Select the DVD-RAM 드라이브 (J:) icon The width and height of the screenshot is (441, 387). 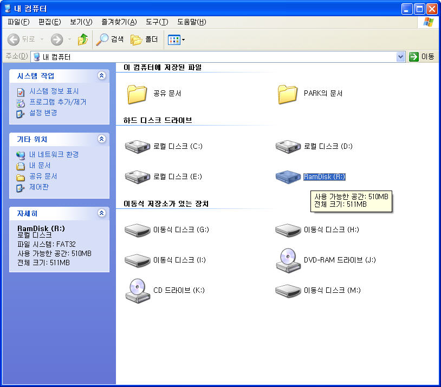pyautogui.click(x=288, y=260)
